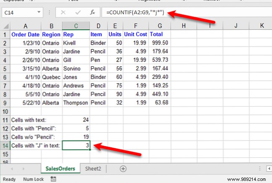This screenshot has height=183, width=272.
Task: Select row 15 header
Action: (x=5, y=154)
